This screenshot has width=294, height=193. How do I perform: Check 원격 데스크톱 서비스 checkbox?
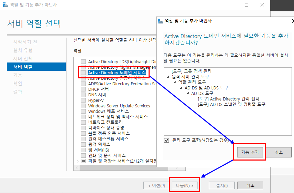83,139
